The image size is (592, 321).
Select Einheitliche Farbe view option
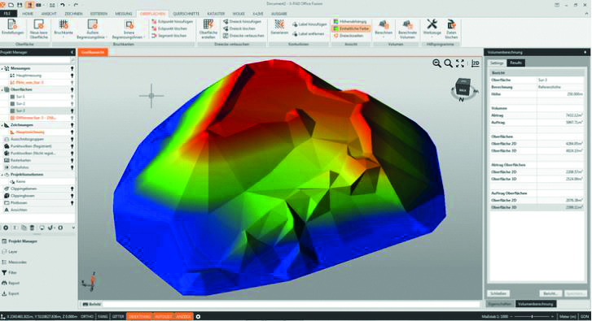(x=351, y=28)
